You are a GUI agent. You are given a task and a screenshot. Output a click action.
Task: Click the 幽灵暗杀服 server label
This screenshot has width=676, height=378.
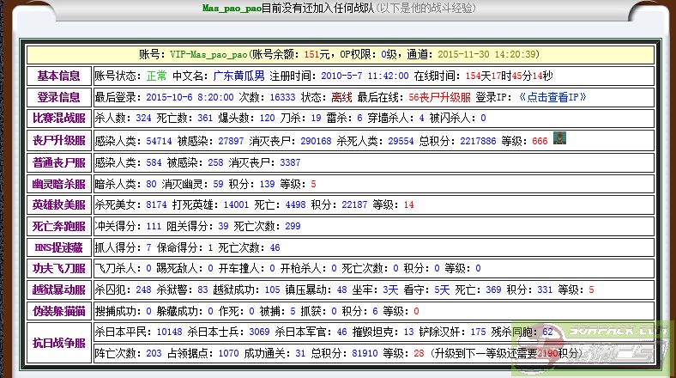pyautogui.click(x=58, y=183)
